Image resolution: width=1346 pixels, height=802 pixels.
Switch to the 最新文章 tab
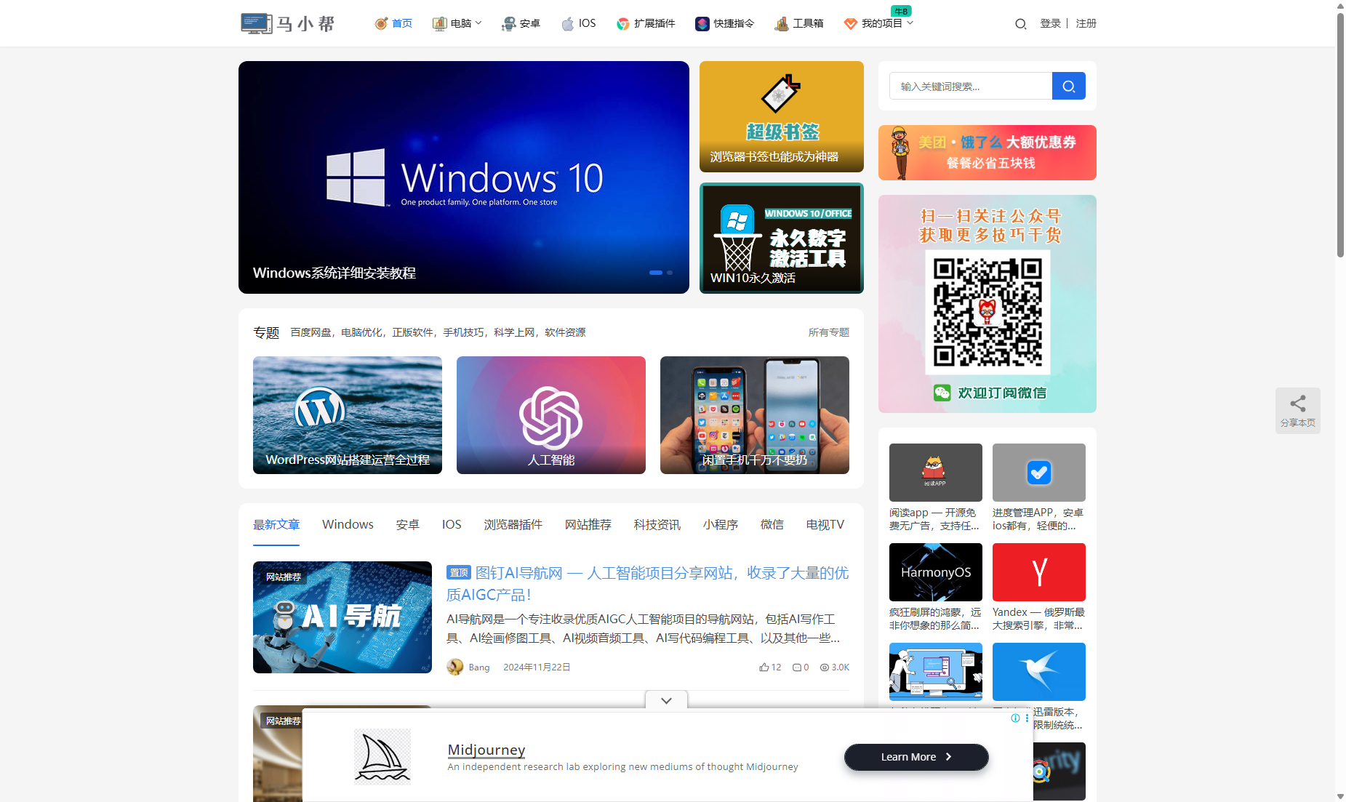click(x=276, y=524)
